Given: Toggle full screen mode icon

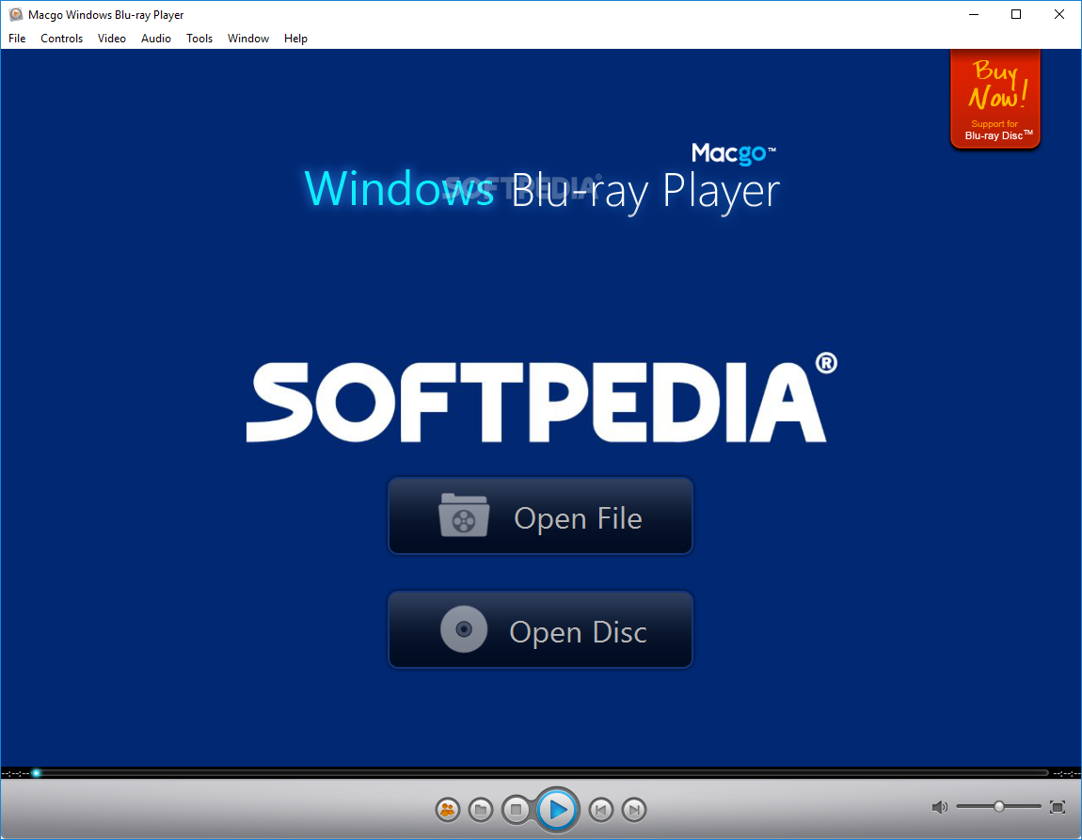Looking at the screenshot, I should click(x=1058, y=807).
